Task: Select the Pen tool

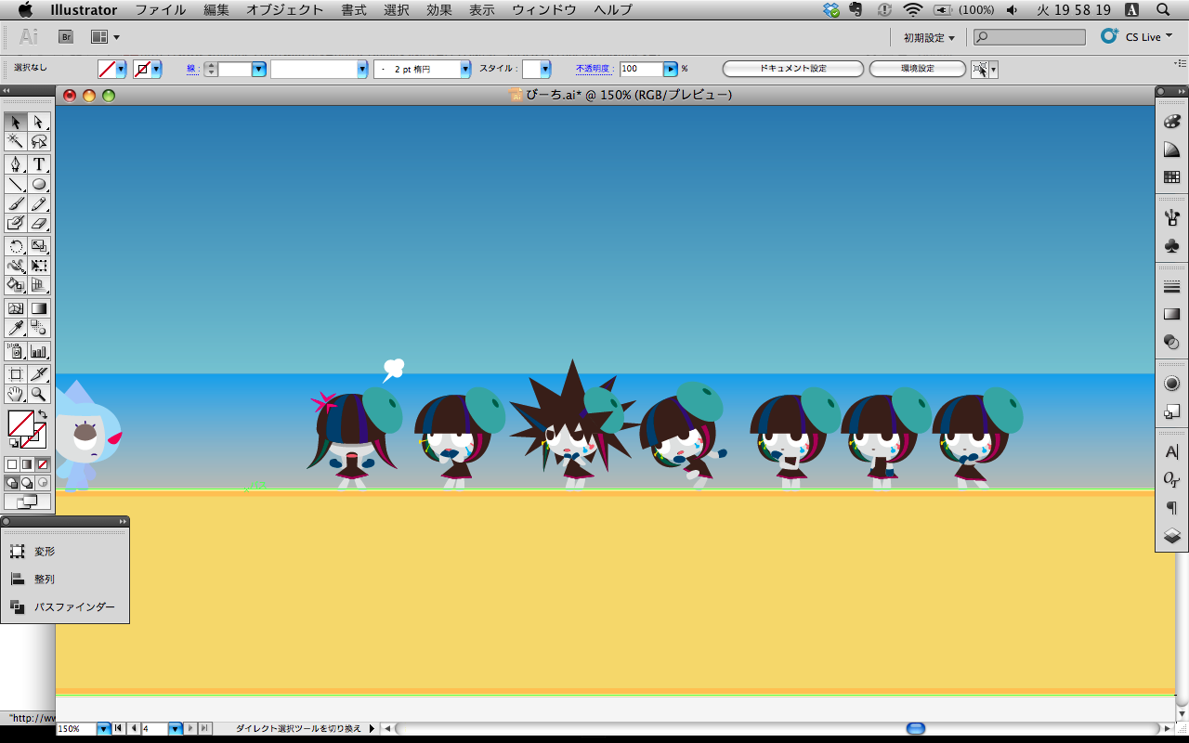Action: (16, 164)
